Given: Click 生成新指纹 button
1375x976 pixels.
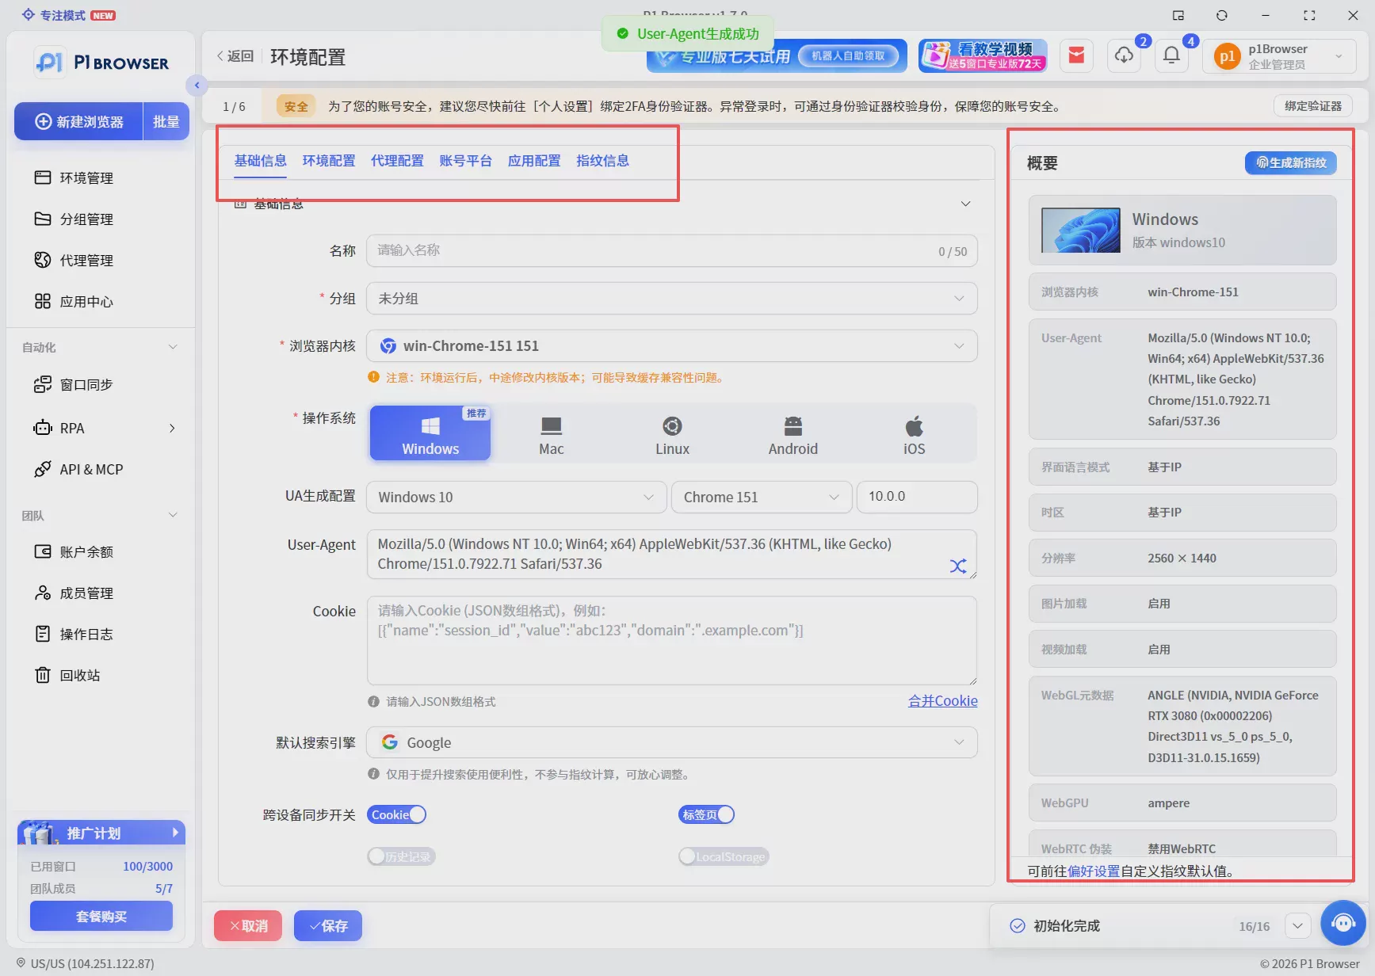Looking at the screenshot, I should (x=1291, y=162).
